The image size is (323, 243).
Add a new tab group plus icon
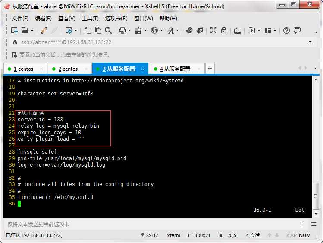(x=252, y=31)
